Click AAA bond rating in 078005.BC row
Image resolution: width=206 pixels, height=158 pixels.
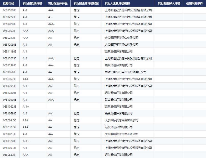pos(25,79)
